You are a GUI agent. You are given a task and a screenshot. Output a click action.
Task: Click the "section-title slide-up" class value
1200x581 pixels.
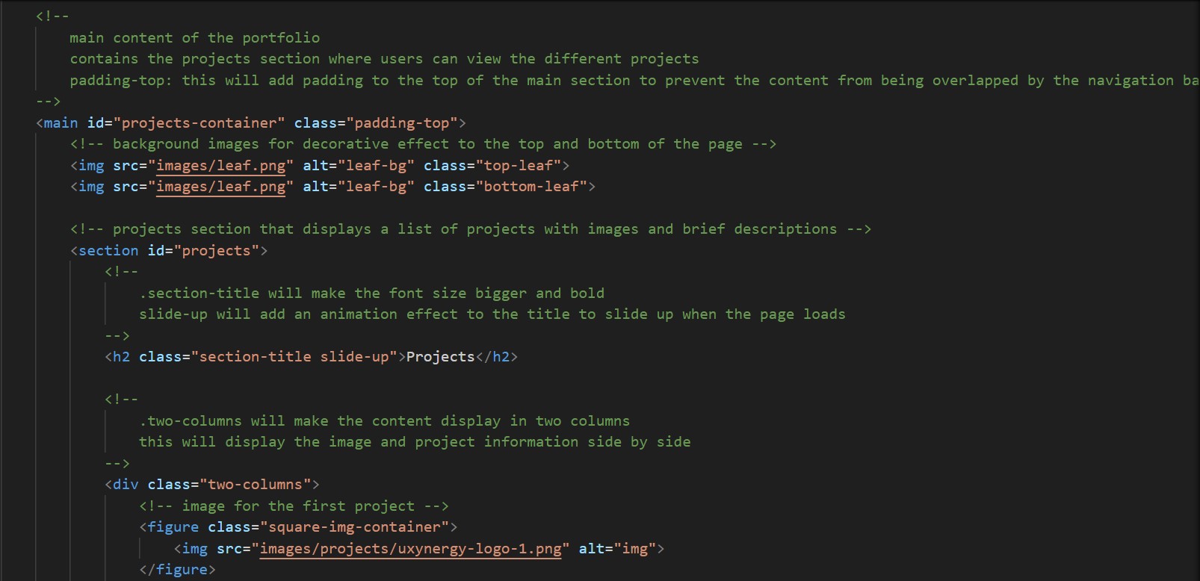click(294, 357)
